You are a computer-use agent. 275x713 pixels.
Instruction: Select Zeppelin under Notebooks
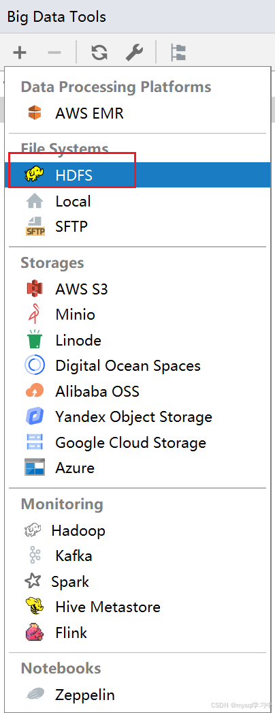coord(137,695)
